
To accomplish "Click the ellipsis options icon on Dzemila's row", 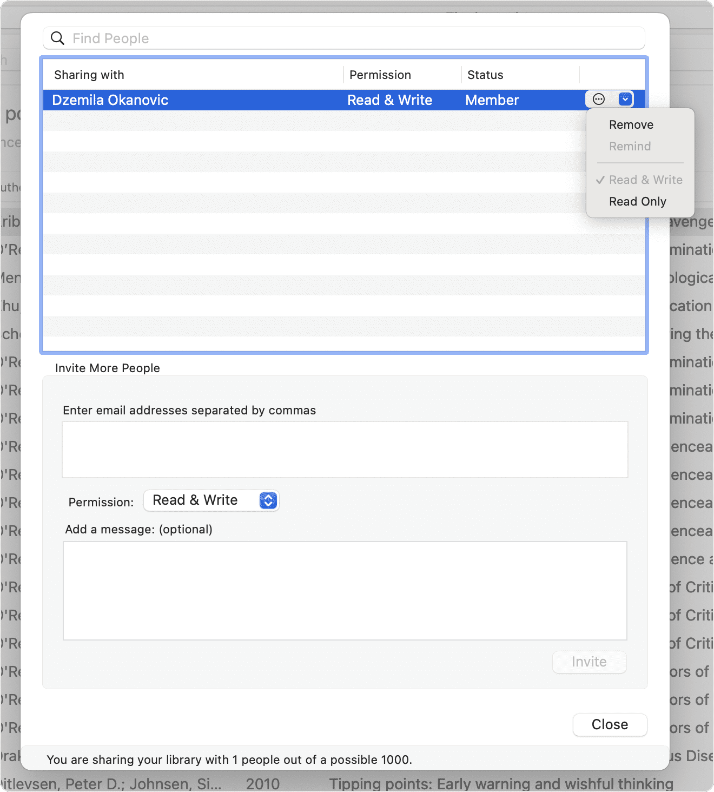I will tap(598, 99).
